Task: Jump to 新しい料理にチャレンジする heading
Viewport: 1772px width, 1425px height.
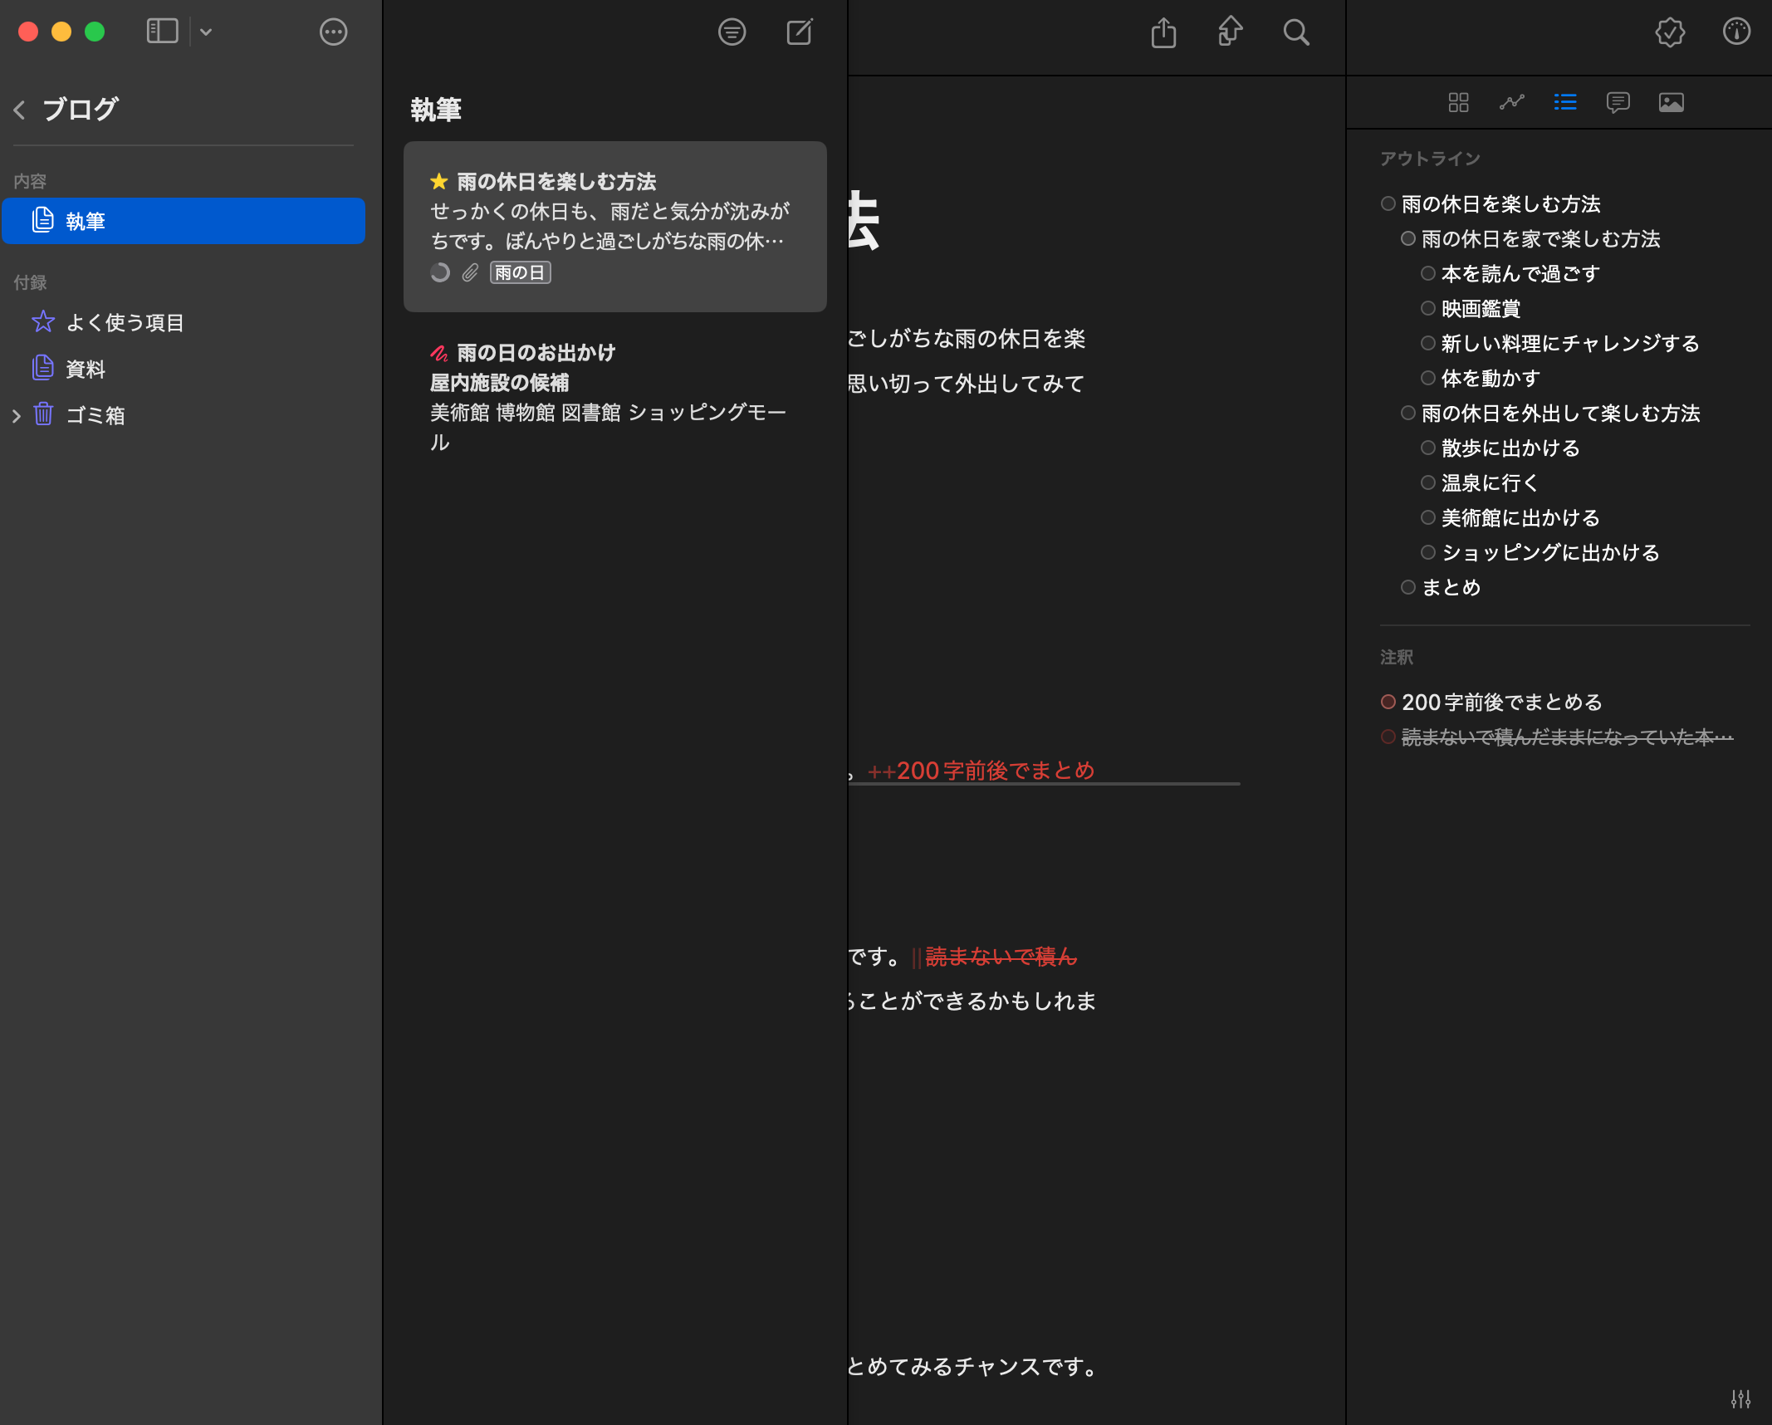Action: (x=1571, y=343)
